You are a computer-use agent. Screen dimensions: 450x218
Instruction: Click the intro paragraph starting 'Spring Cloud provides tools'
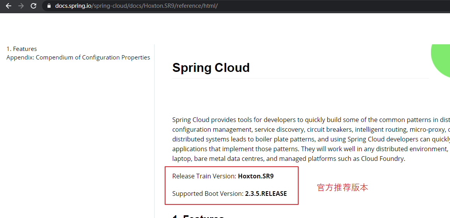coord(311,139)
